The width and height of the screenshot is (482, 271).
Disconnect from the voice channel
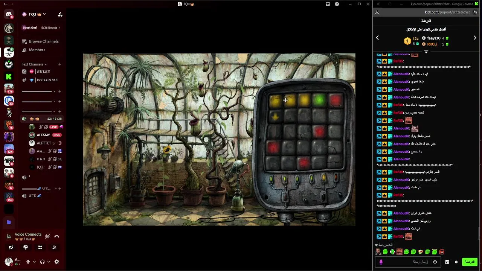(56, 236)
